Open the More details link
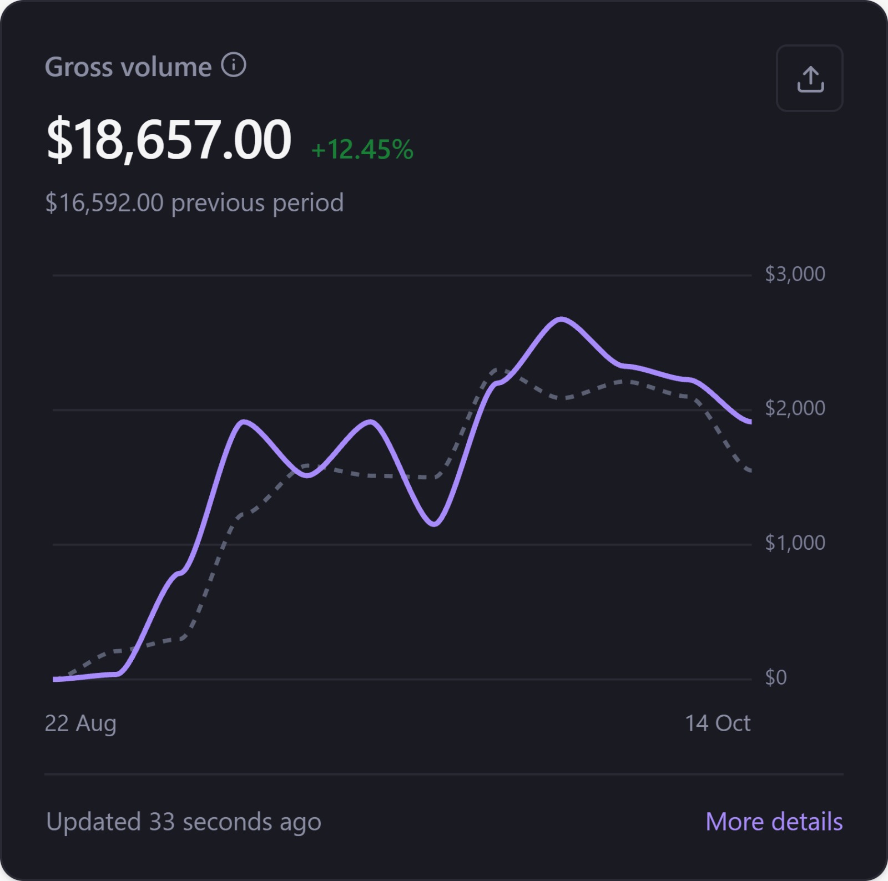Viewport: 888px width, 881px height. click(774, 822)
